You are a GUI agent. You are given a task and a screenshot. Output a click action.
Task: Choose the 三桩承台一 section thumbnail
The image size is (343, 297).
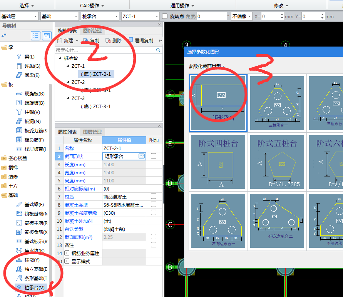[277, 103]
